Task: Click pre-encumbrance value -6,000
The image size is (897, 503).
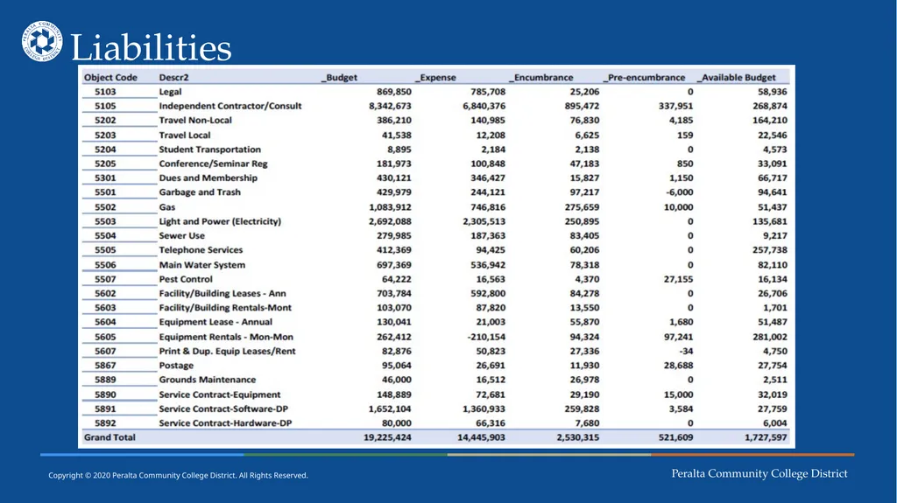Action: coord(680,192)
